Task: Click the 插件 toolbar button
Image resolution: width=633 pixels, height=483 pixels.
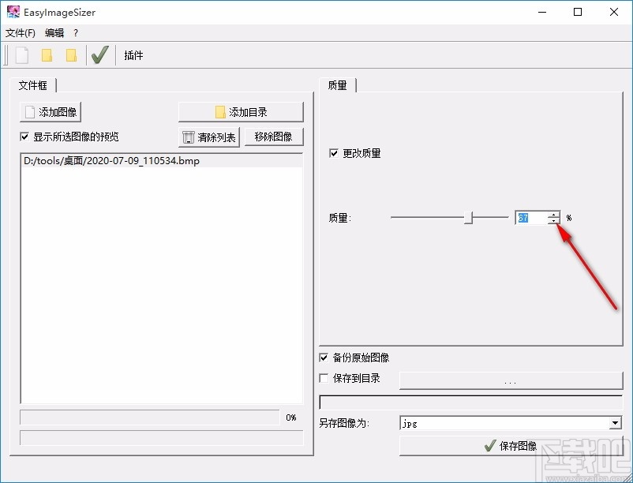Action: point(132,54)
